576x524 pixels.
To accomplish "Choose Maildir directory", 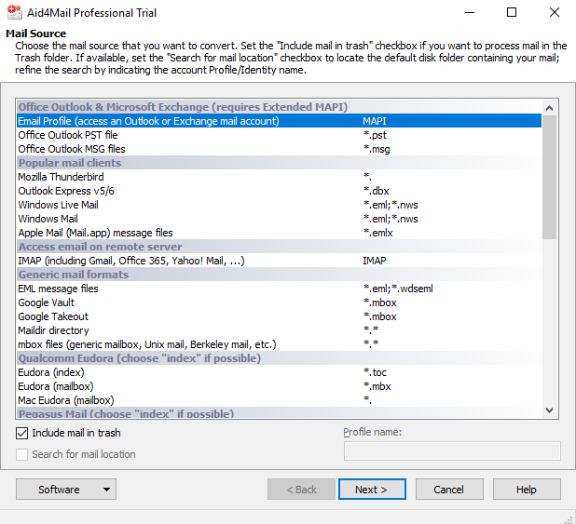I will pos(279,330).
